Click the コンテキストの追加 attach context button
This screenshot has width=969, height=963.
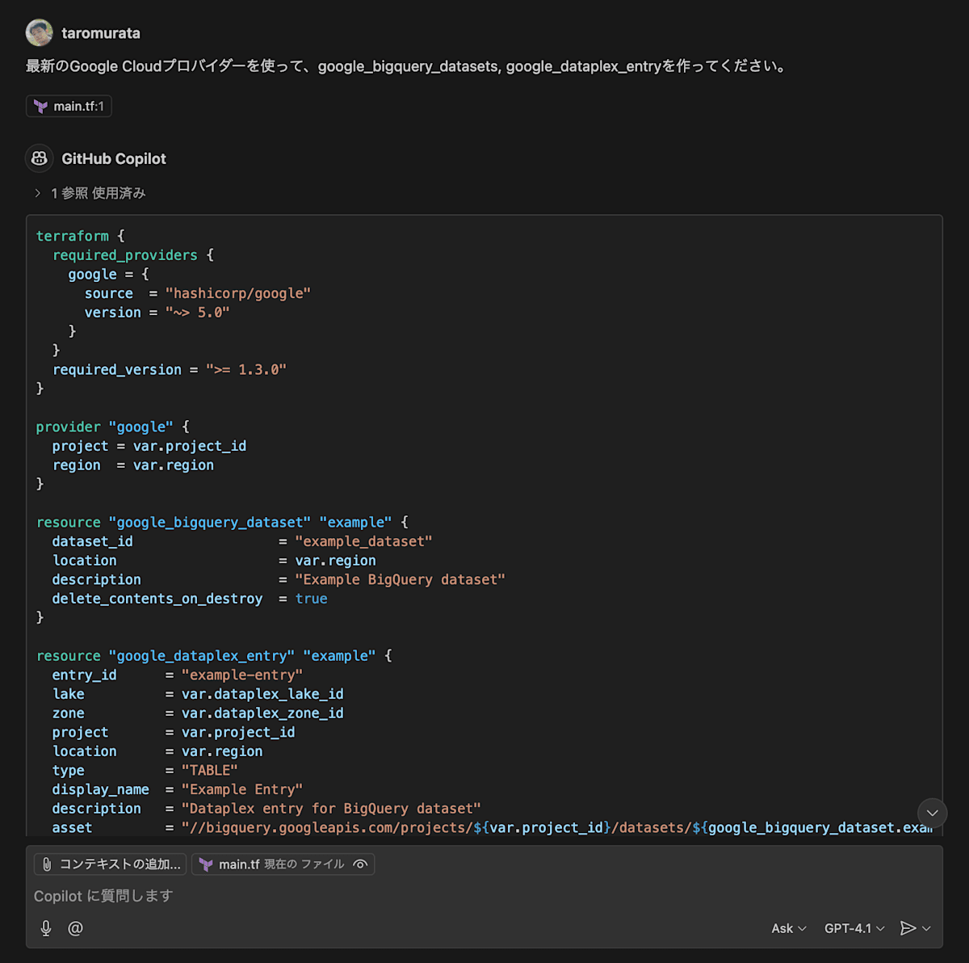tap(111, 864)
